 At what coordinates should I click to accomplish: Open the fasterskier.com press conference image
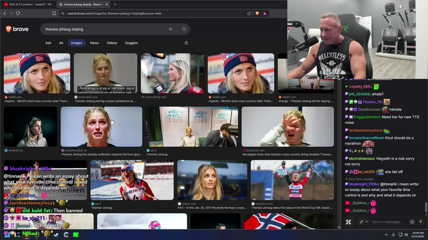(105, 73)
